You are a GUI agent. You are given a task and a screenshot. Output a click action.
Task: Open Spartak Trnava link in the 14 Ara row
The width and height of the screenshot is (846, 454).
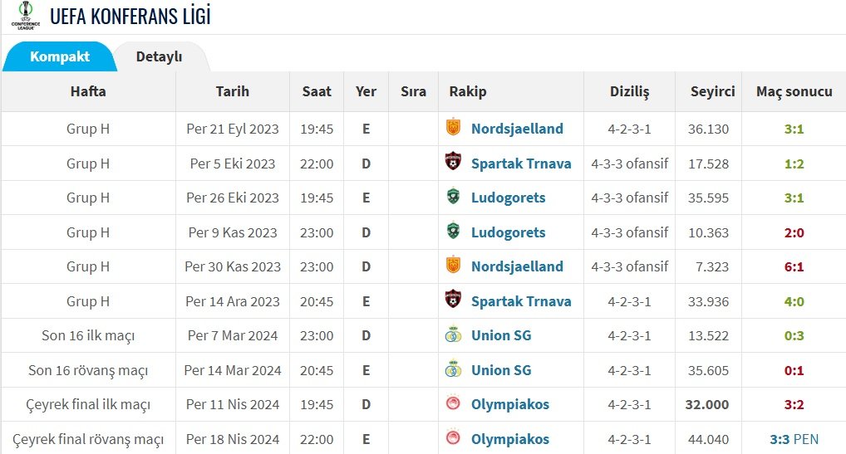(521, 301)
